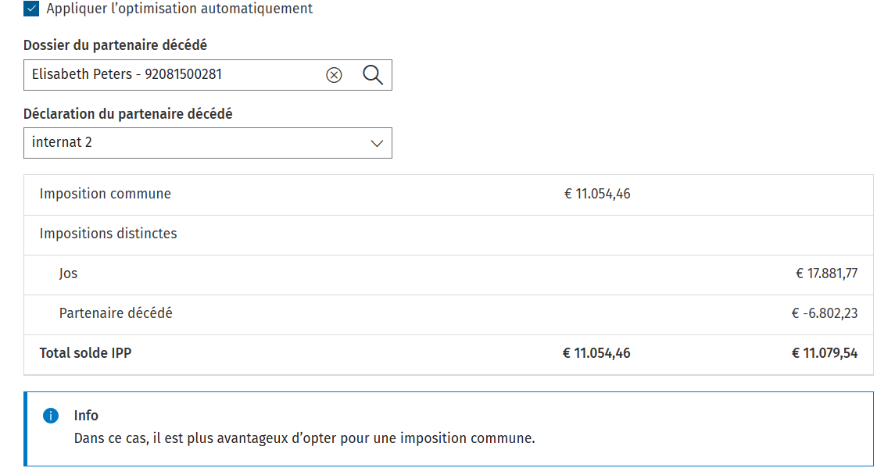The image size is (895, 468).
Task: Click Jos amount € 17.881,77
Action: click(x=826, y=273)
